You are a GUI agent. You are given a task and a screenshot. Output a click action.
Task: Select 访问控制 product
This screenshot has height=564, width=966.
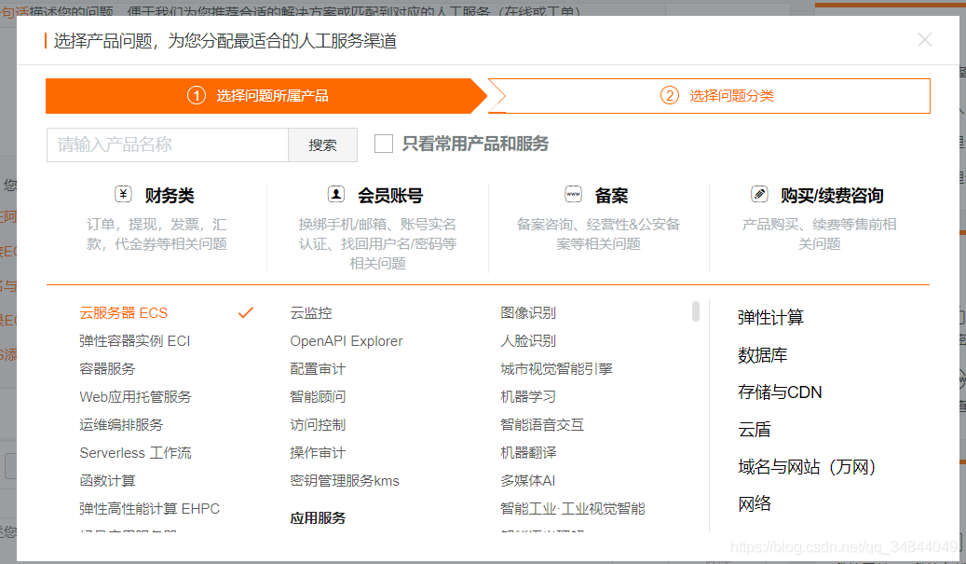pos(318,425)
